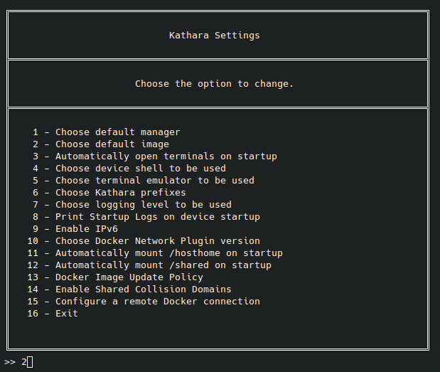Viewport: 440px width, 372px height.
Task: Click Docker Image Update Policy entry
Action: coord(129,277)
